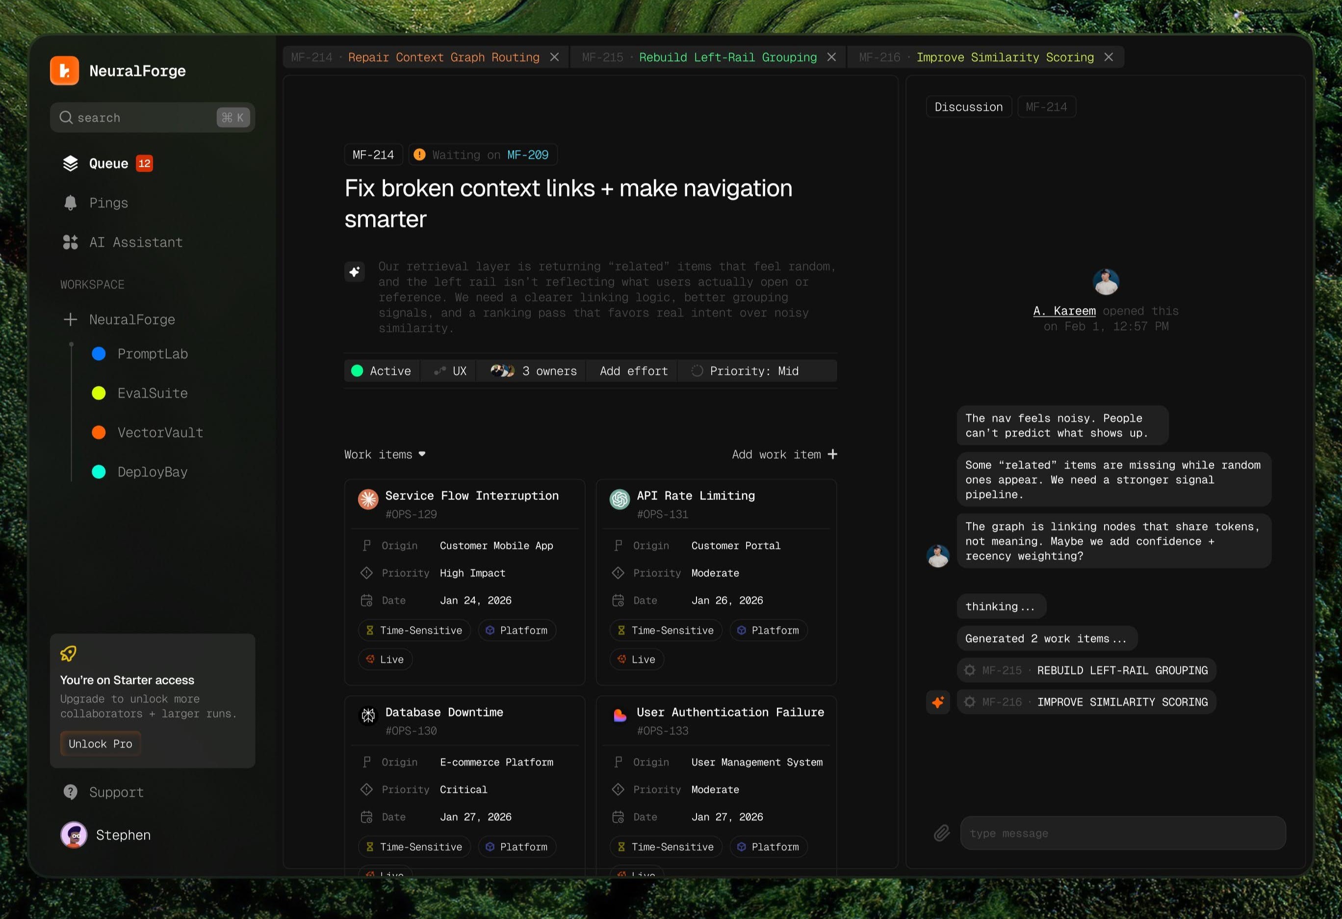
Task: Open Pings via the bell icon
Action: (x=71, y=203)
